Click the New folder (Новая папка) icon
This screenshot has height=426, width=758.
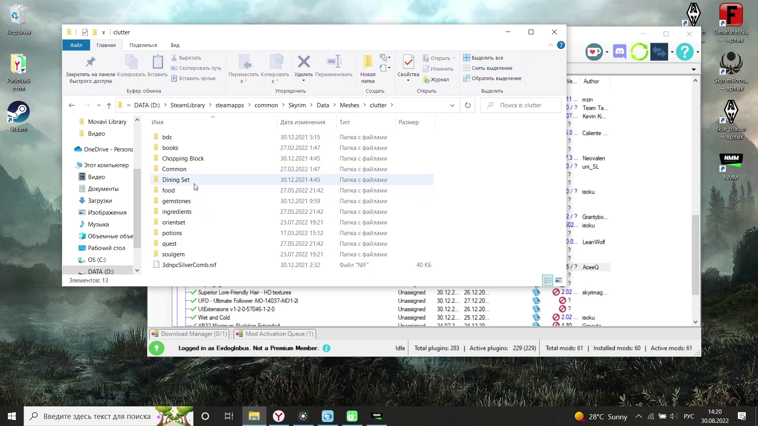tap(368, 62)
